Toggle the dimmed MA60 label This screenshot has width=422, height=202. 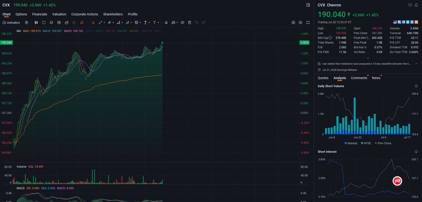pos(100,31)
